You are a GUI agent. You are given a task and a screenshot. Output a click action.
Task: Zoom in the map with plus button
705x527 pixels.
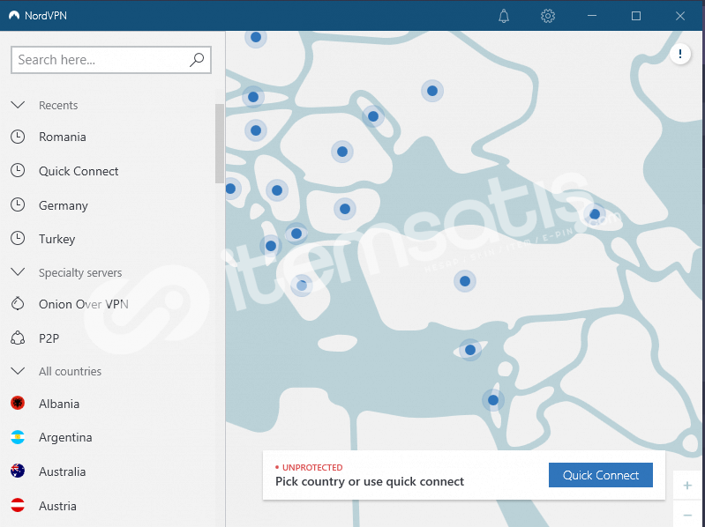(x=687, y=486)
